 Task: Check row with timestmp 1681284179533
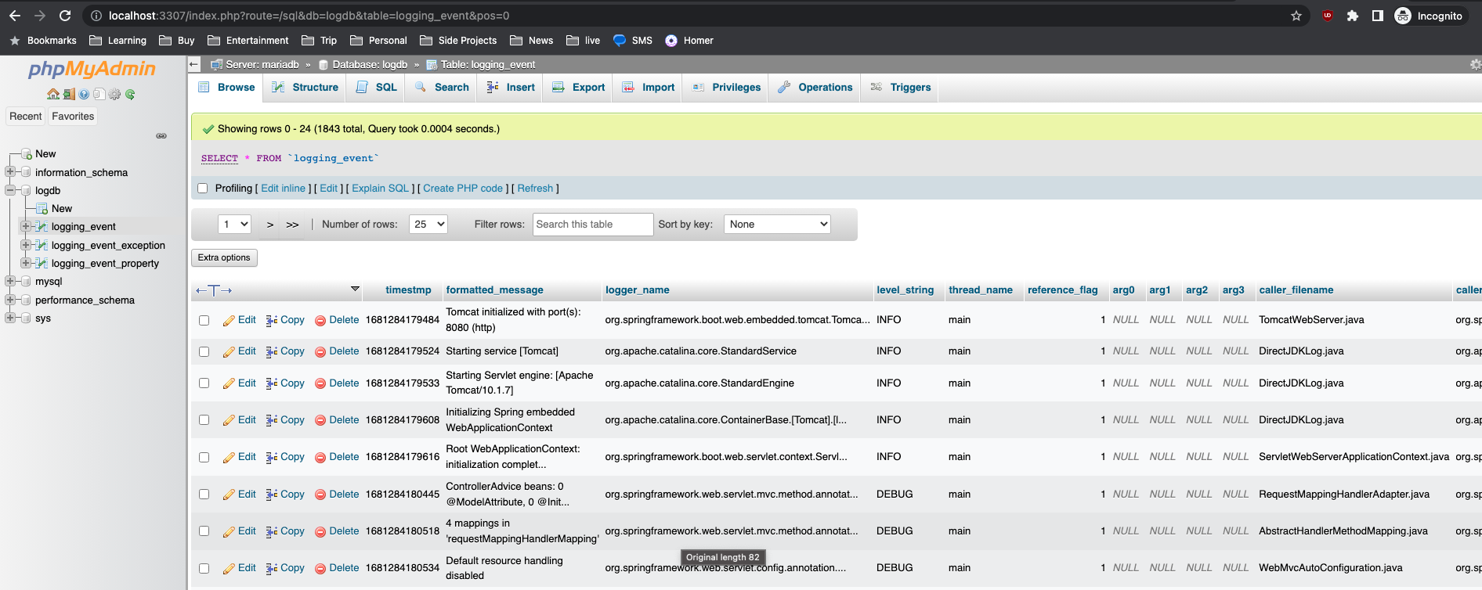[204, 383]
